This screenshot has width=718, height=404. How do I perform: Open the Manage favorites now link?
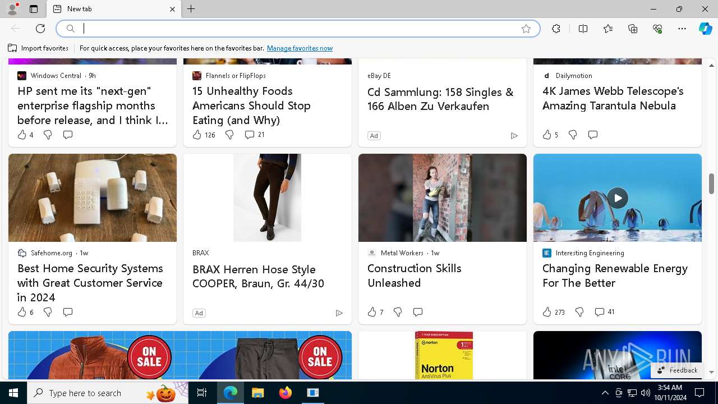(300, 48)
